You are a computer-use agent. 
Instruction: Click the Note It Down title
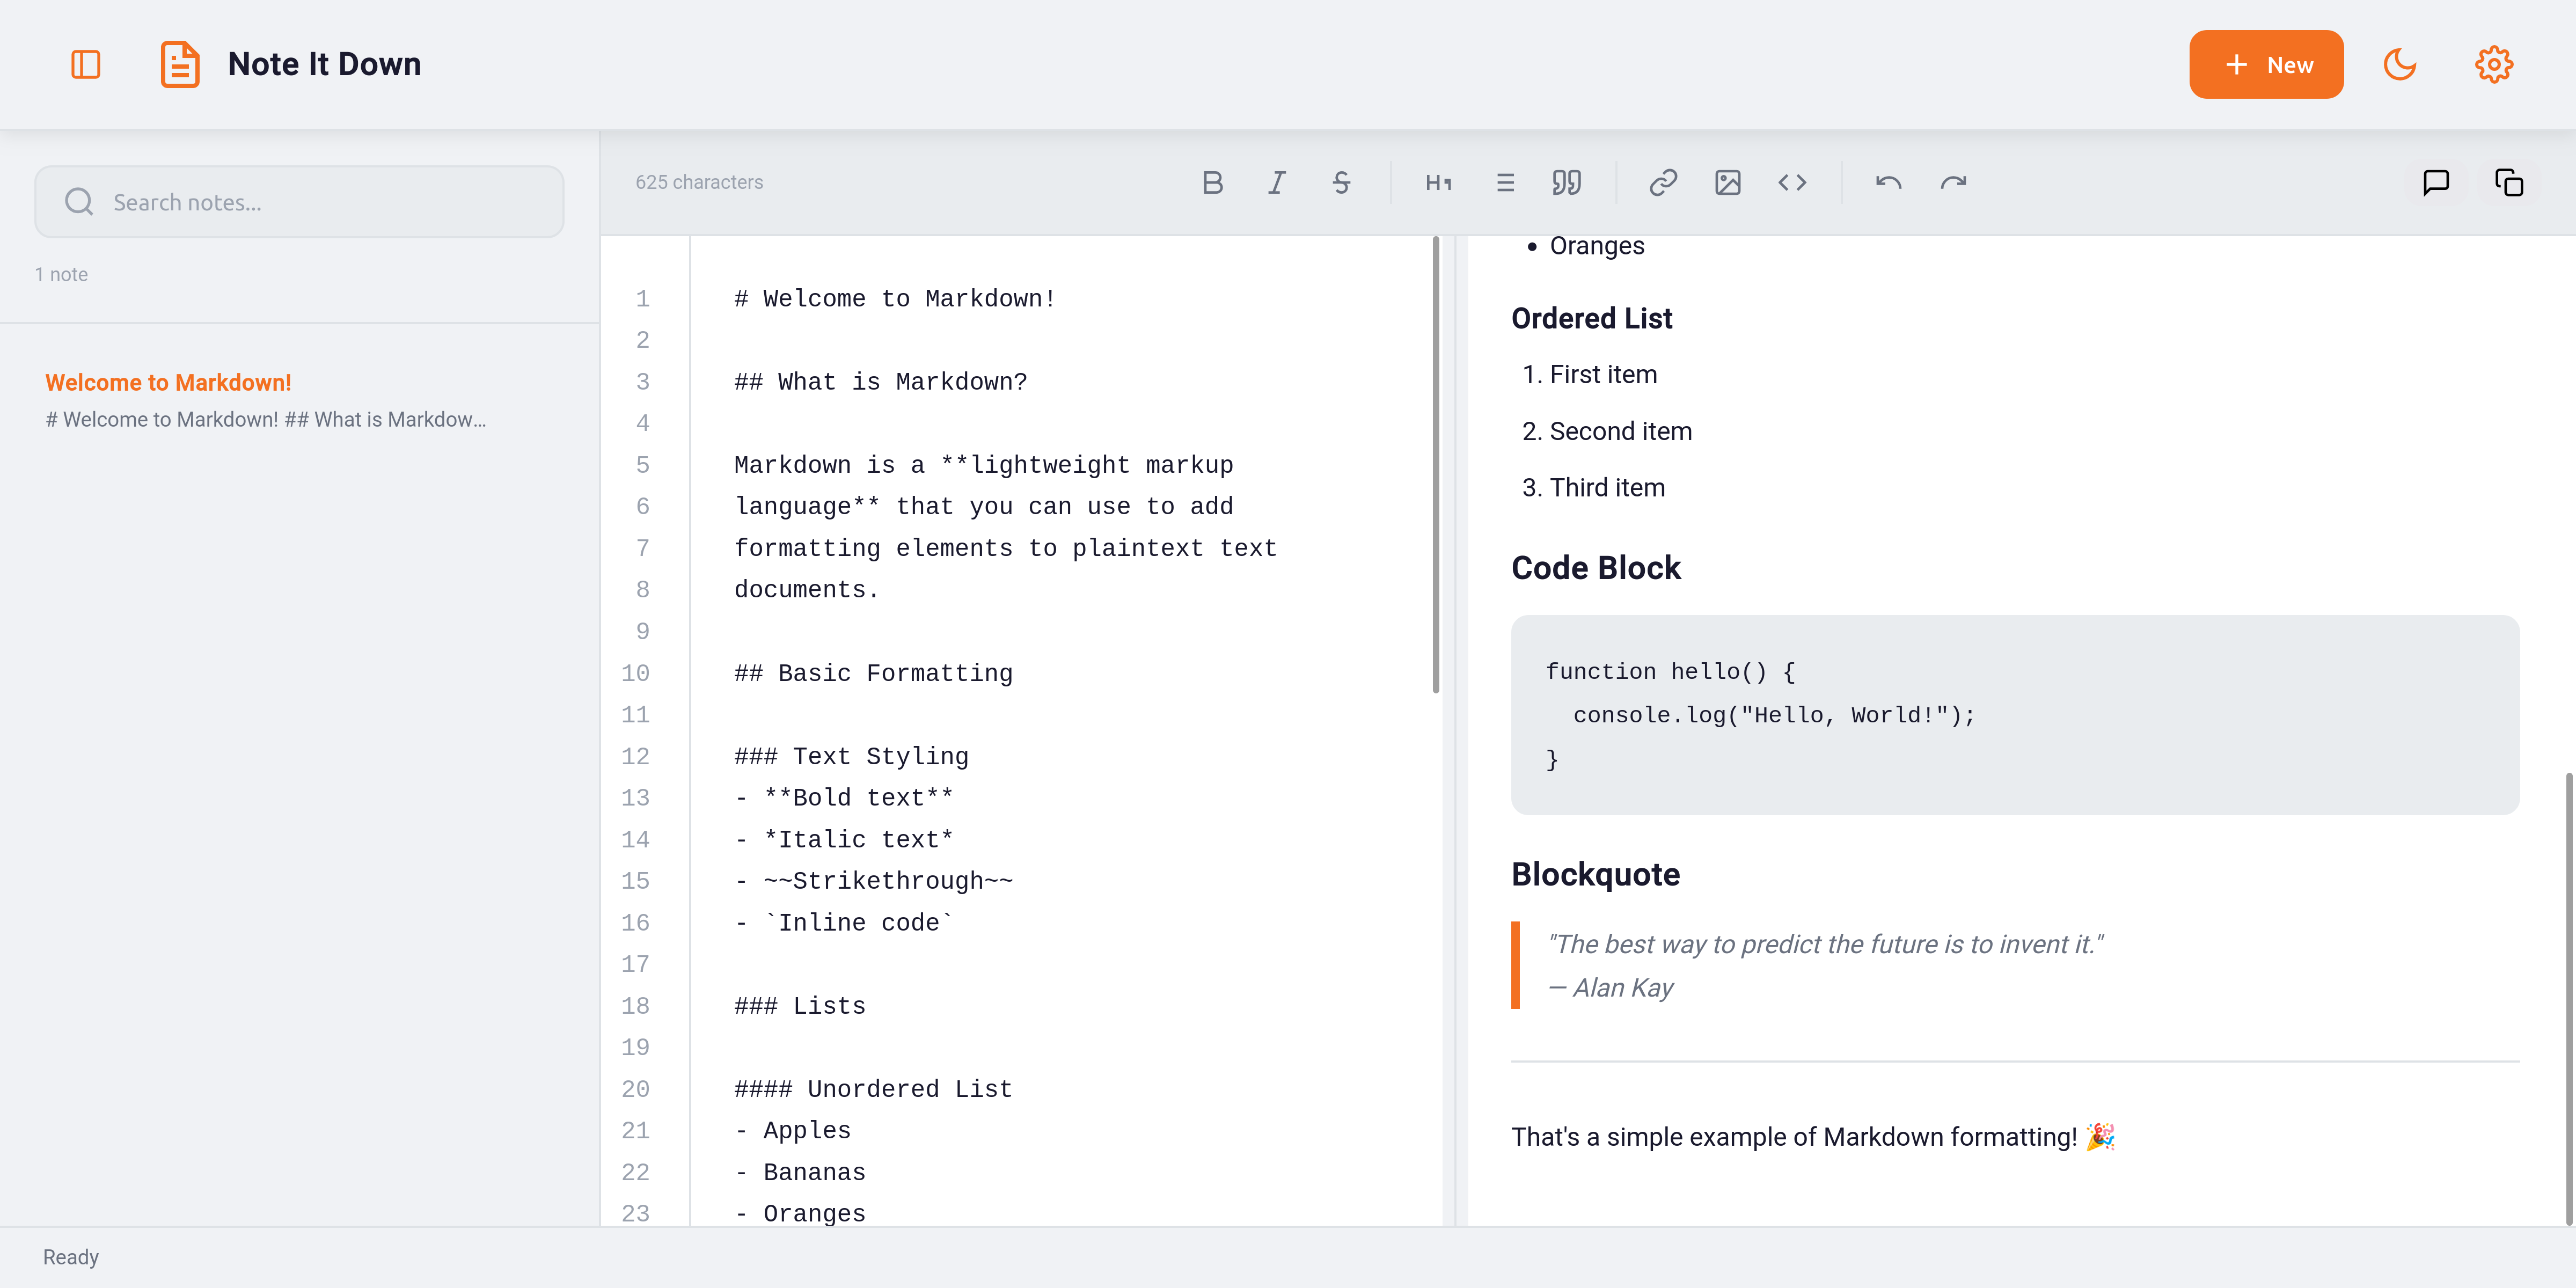[x=324, y=64]
